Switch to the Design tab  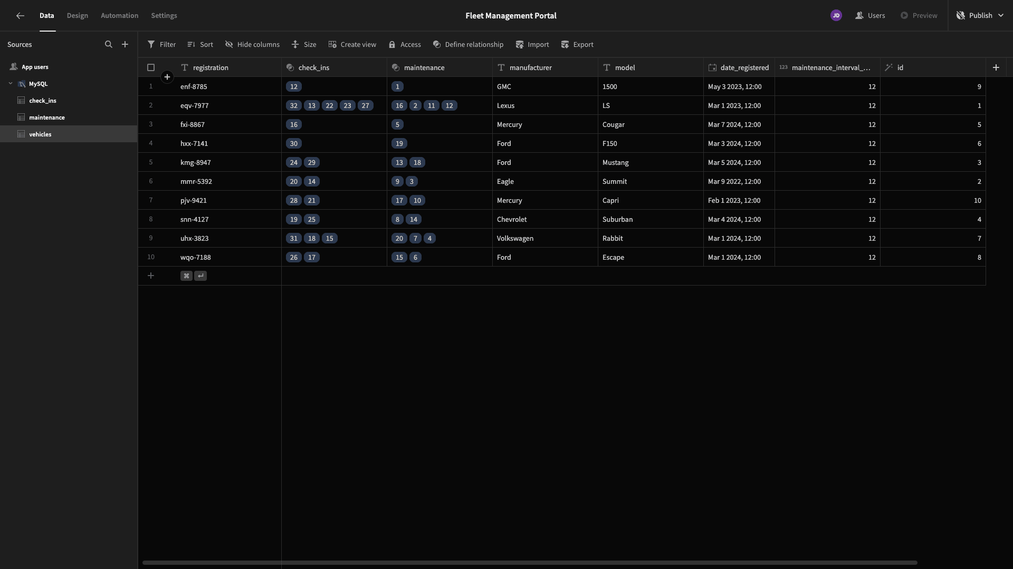(x=78, y=16)
